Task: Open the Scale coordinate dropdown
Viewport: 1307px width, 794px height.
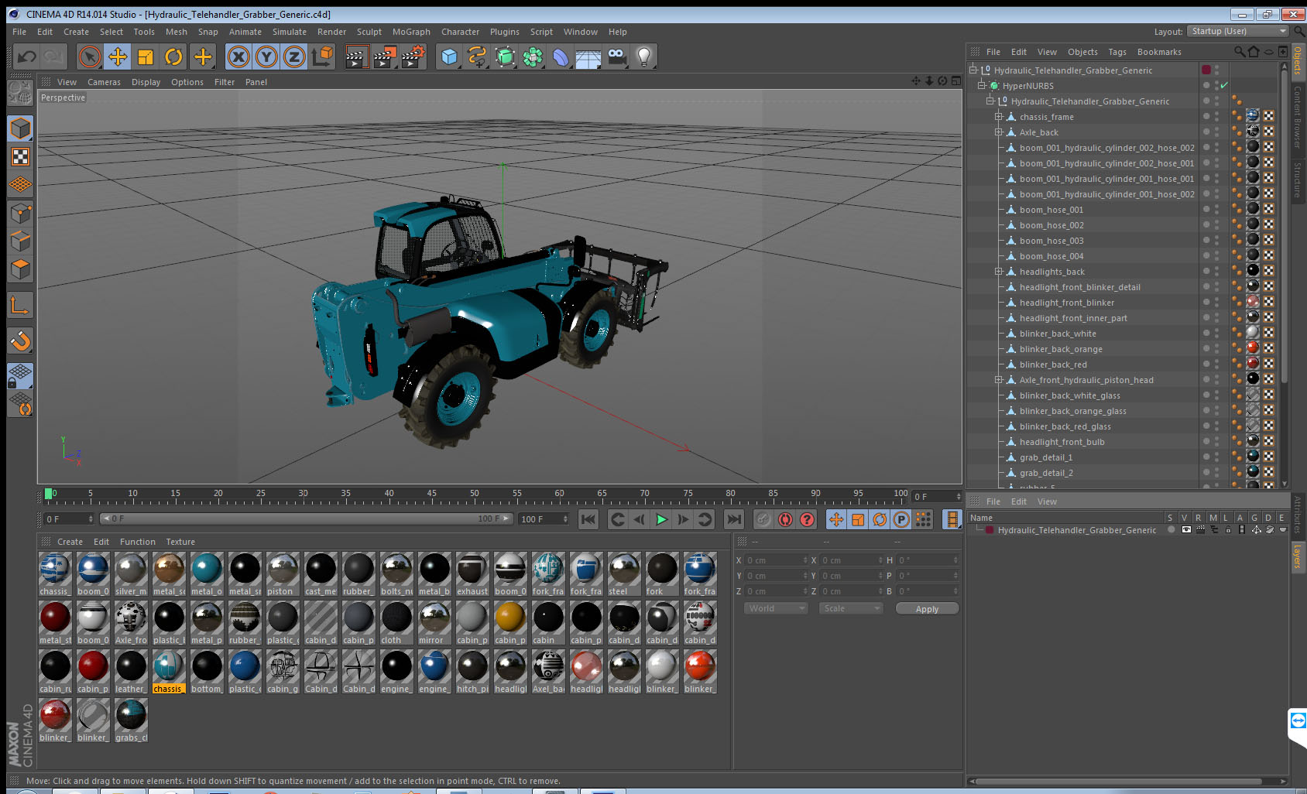Action: tap(851, 608)
